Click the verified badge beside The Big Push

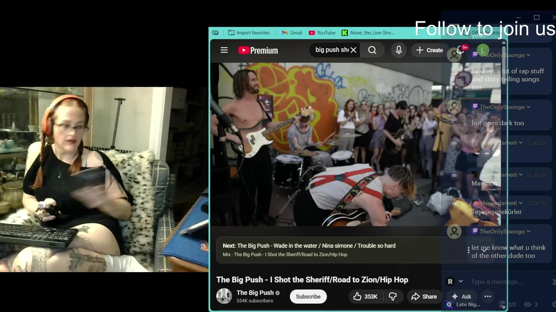click(x=278, y=293)
